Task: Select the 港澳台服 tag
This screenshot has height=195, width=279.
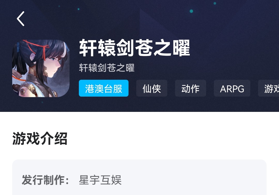Action: coord(103,88)
